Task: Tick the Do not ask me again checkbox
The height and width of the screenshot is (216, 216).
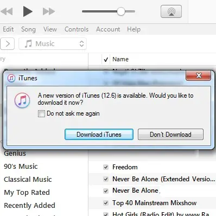Action: [41, 113]
